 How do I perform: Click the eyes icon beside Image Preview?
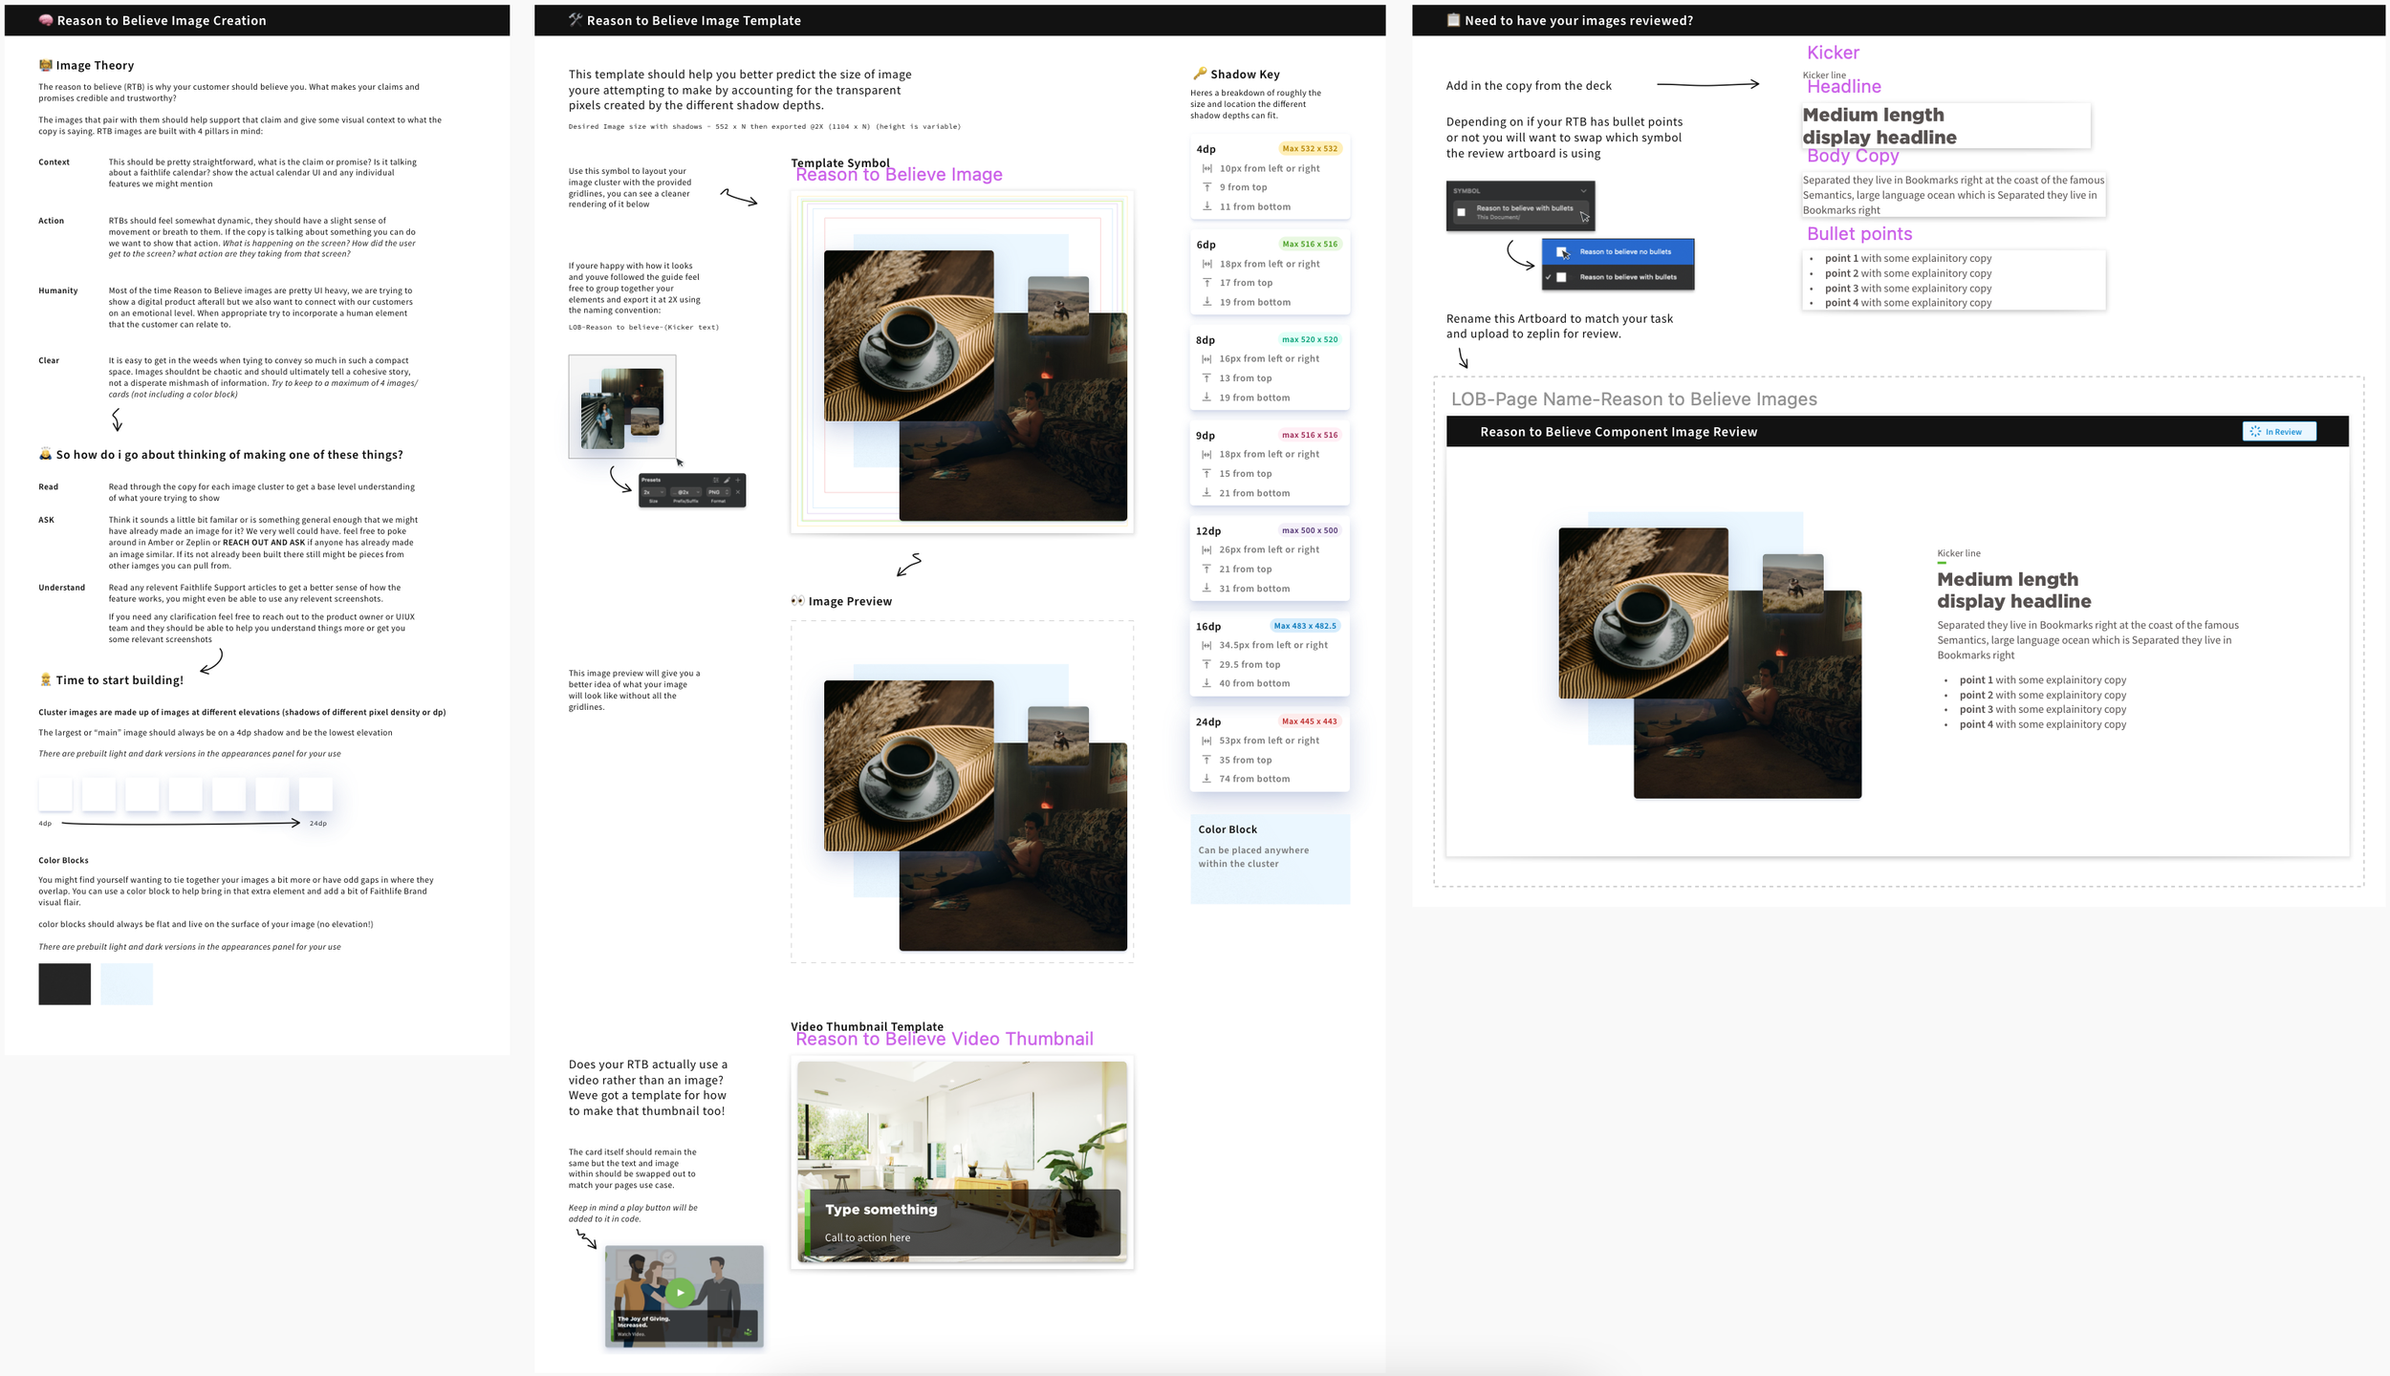pyautogui.click(x=797, y=601)
